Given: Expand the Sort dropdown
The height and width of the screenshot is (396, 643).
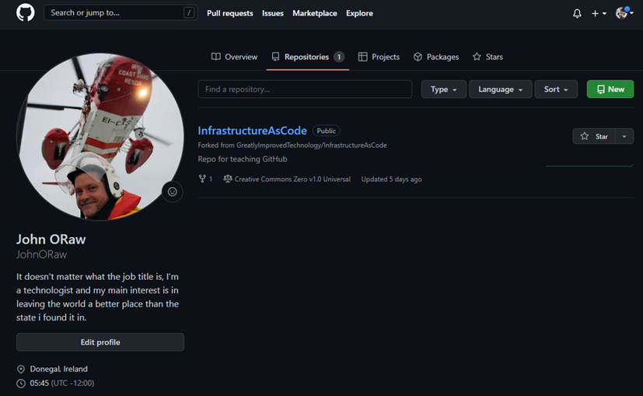Looking at the screenshot, I should 556,89.
